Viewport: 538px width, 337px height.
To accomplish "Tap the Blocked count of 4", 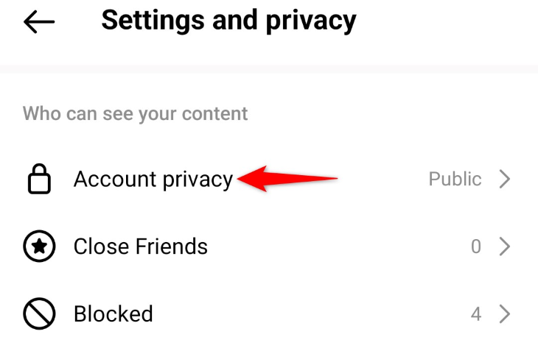I will (476, 314).
